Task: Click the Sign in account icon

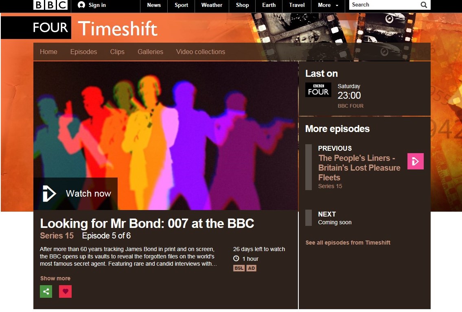Action: click(x=81, y=5)
